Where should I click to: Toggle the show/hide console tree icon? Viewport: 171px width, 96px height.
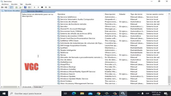coord(11,7)
